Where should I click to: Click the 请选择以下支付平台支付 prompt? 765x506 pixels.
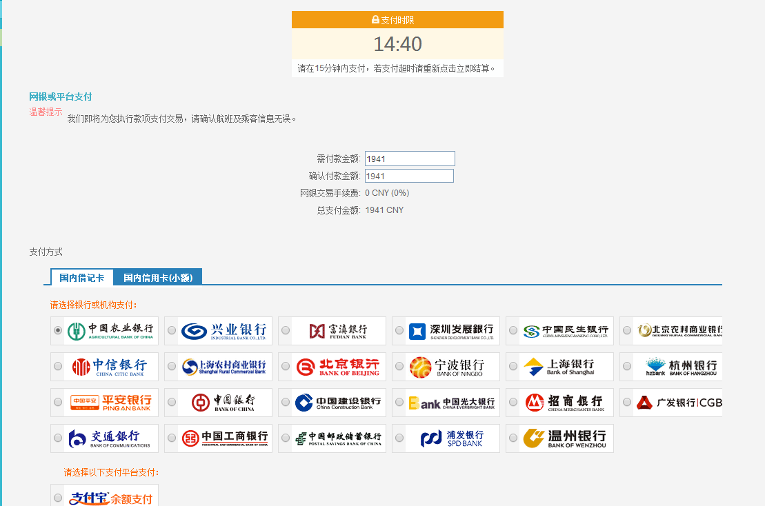111,472
